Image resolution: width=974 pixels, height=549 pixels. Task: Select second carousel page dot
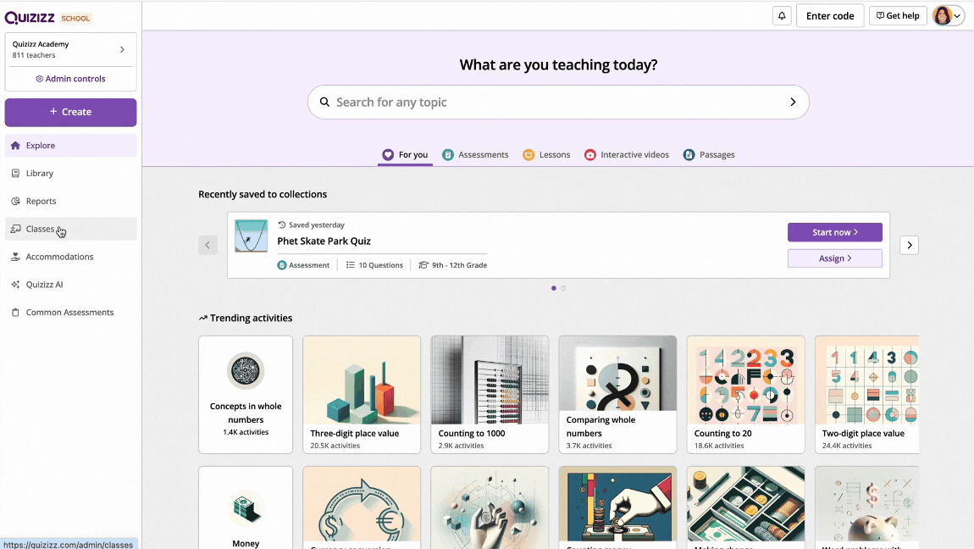click(x=563, y=288)
